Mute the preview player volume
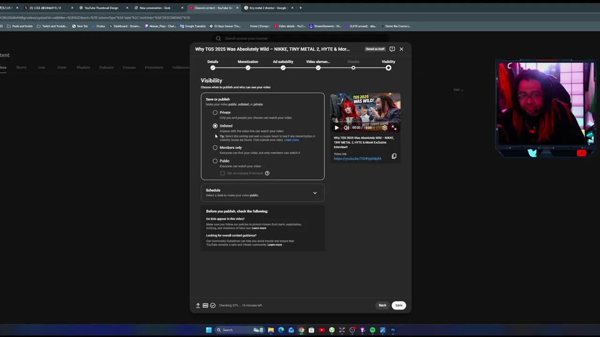600x337 pixels. [346, 127]
